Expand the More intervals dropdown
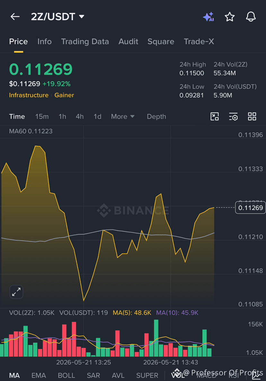 (x=123, y=116)
